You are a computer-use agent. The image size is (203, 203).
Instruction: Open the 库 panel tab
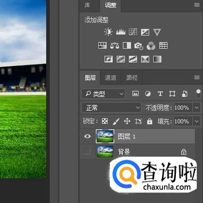click(87, 5)
